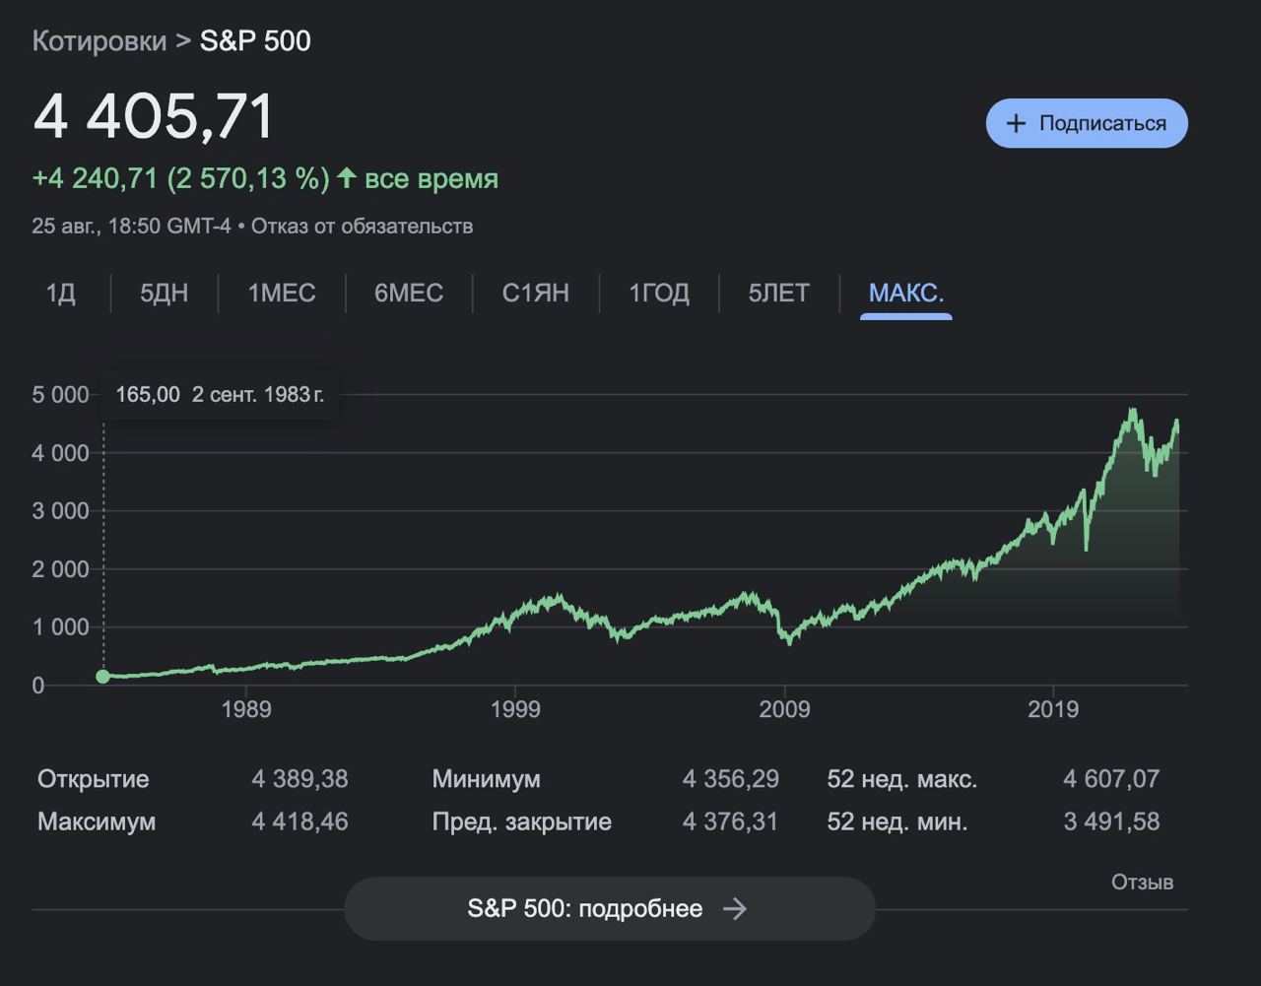Click the current price 4 405,71
The image size is (1261, 986).
coord(154,117)
